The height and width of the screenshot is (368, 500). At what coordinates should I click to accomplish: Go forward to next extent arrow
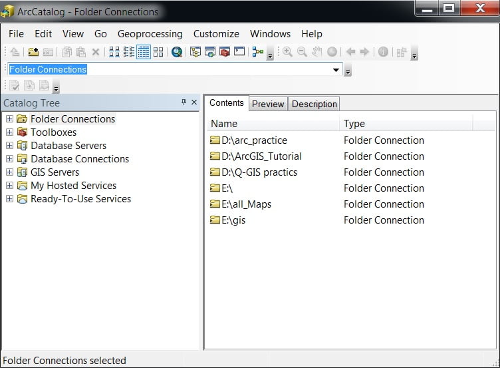[x=364, y=52]
